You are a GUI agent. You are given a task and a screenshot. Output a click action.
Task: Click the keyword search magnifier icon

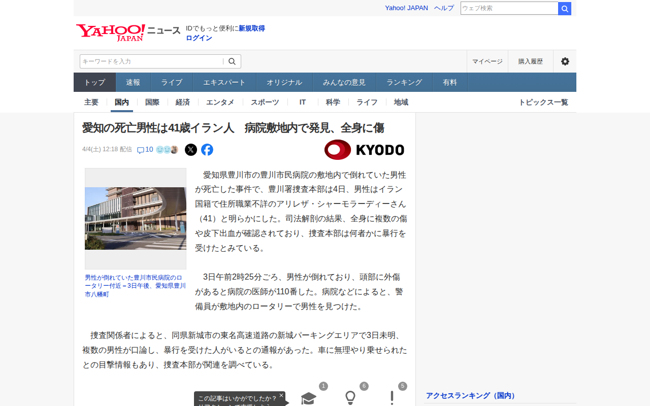point(232,61)
